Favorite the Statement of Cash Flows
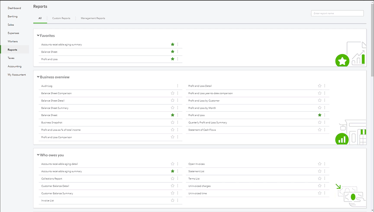The width and height of the screenshot is (374, 212). [320, 130]
